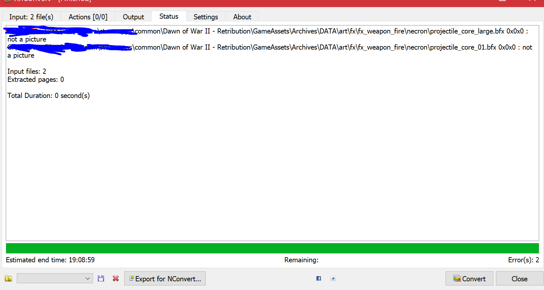The height and width of the screenshot is (290, 544).
Task: Click the Close button
Action: coord(519,278)
